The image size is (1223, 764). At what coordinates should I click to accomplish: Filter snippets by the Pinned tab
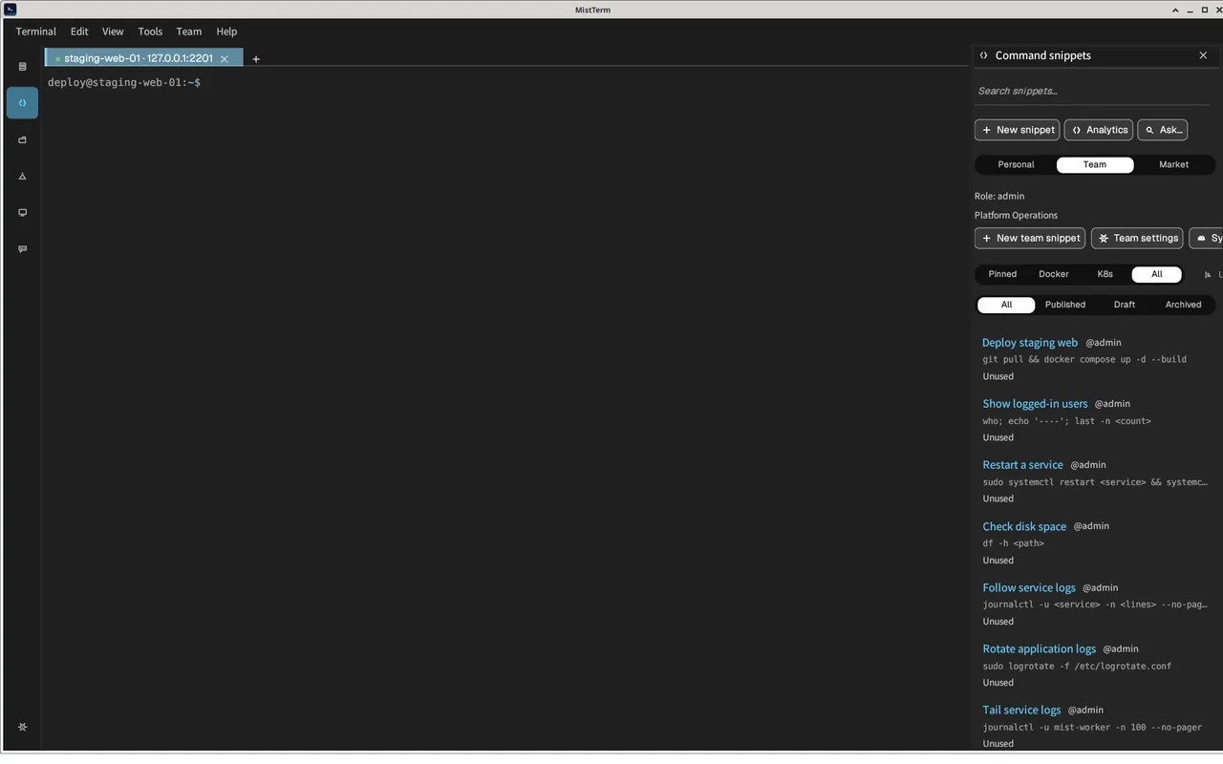(1002, 274)
